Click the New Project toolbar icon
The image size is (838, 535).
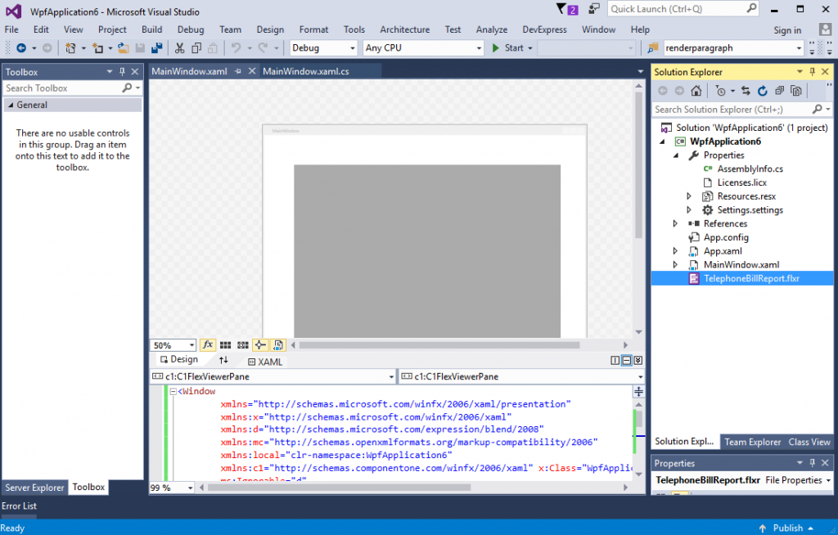pyautogui.click(x=70, y=48)
